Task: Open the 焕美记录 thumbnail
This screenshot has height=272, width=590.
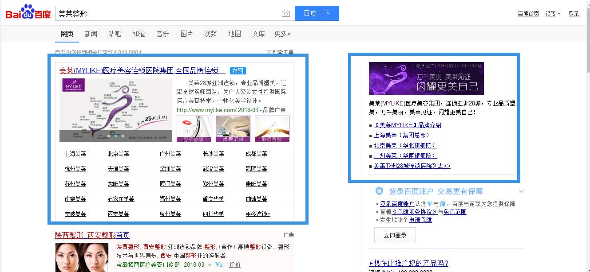Action: [233, 129]
